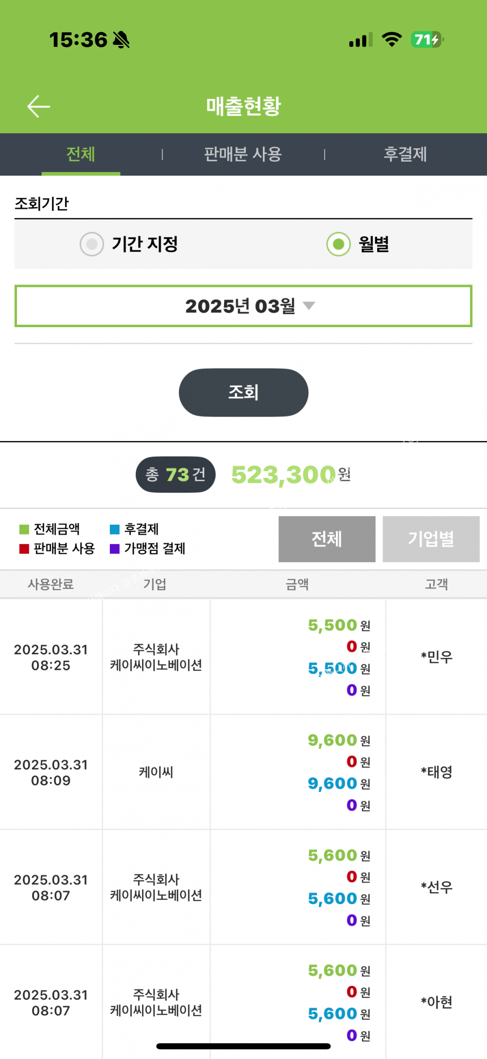Click the purple 가맹점 결제 legend swatch
487x1059 pixels.
(x=115, y=548)
